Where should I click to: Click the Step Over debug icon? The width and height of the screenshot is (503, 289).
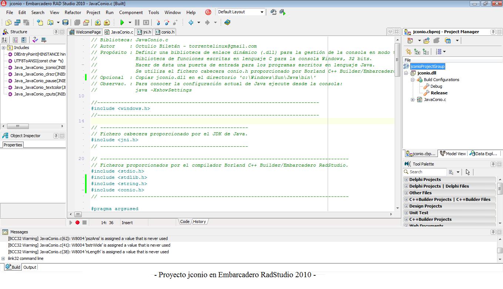point(167,22)
